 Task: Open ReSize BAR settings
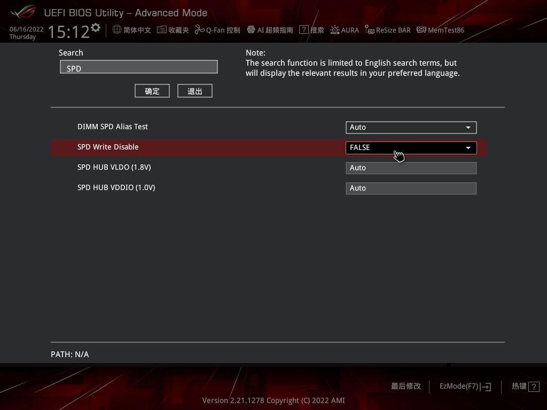(388, 30)
